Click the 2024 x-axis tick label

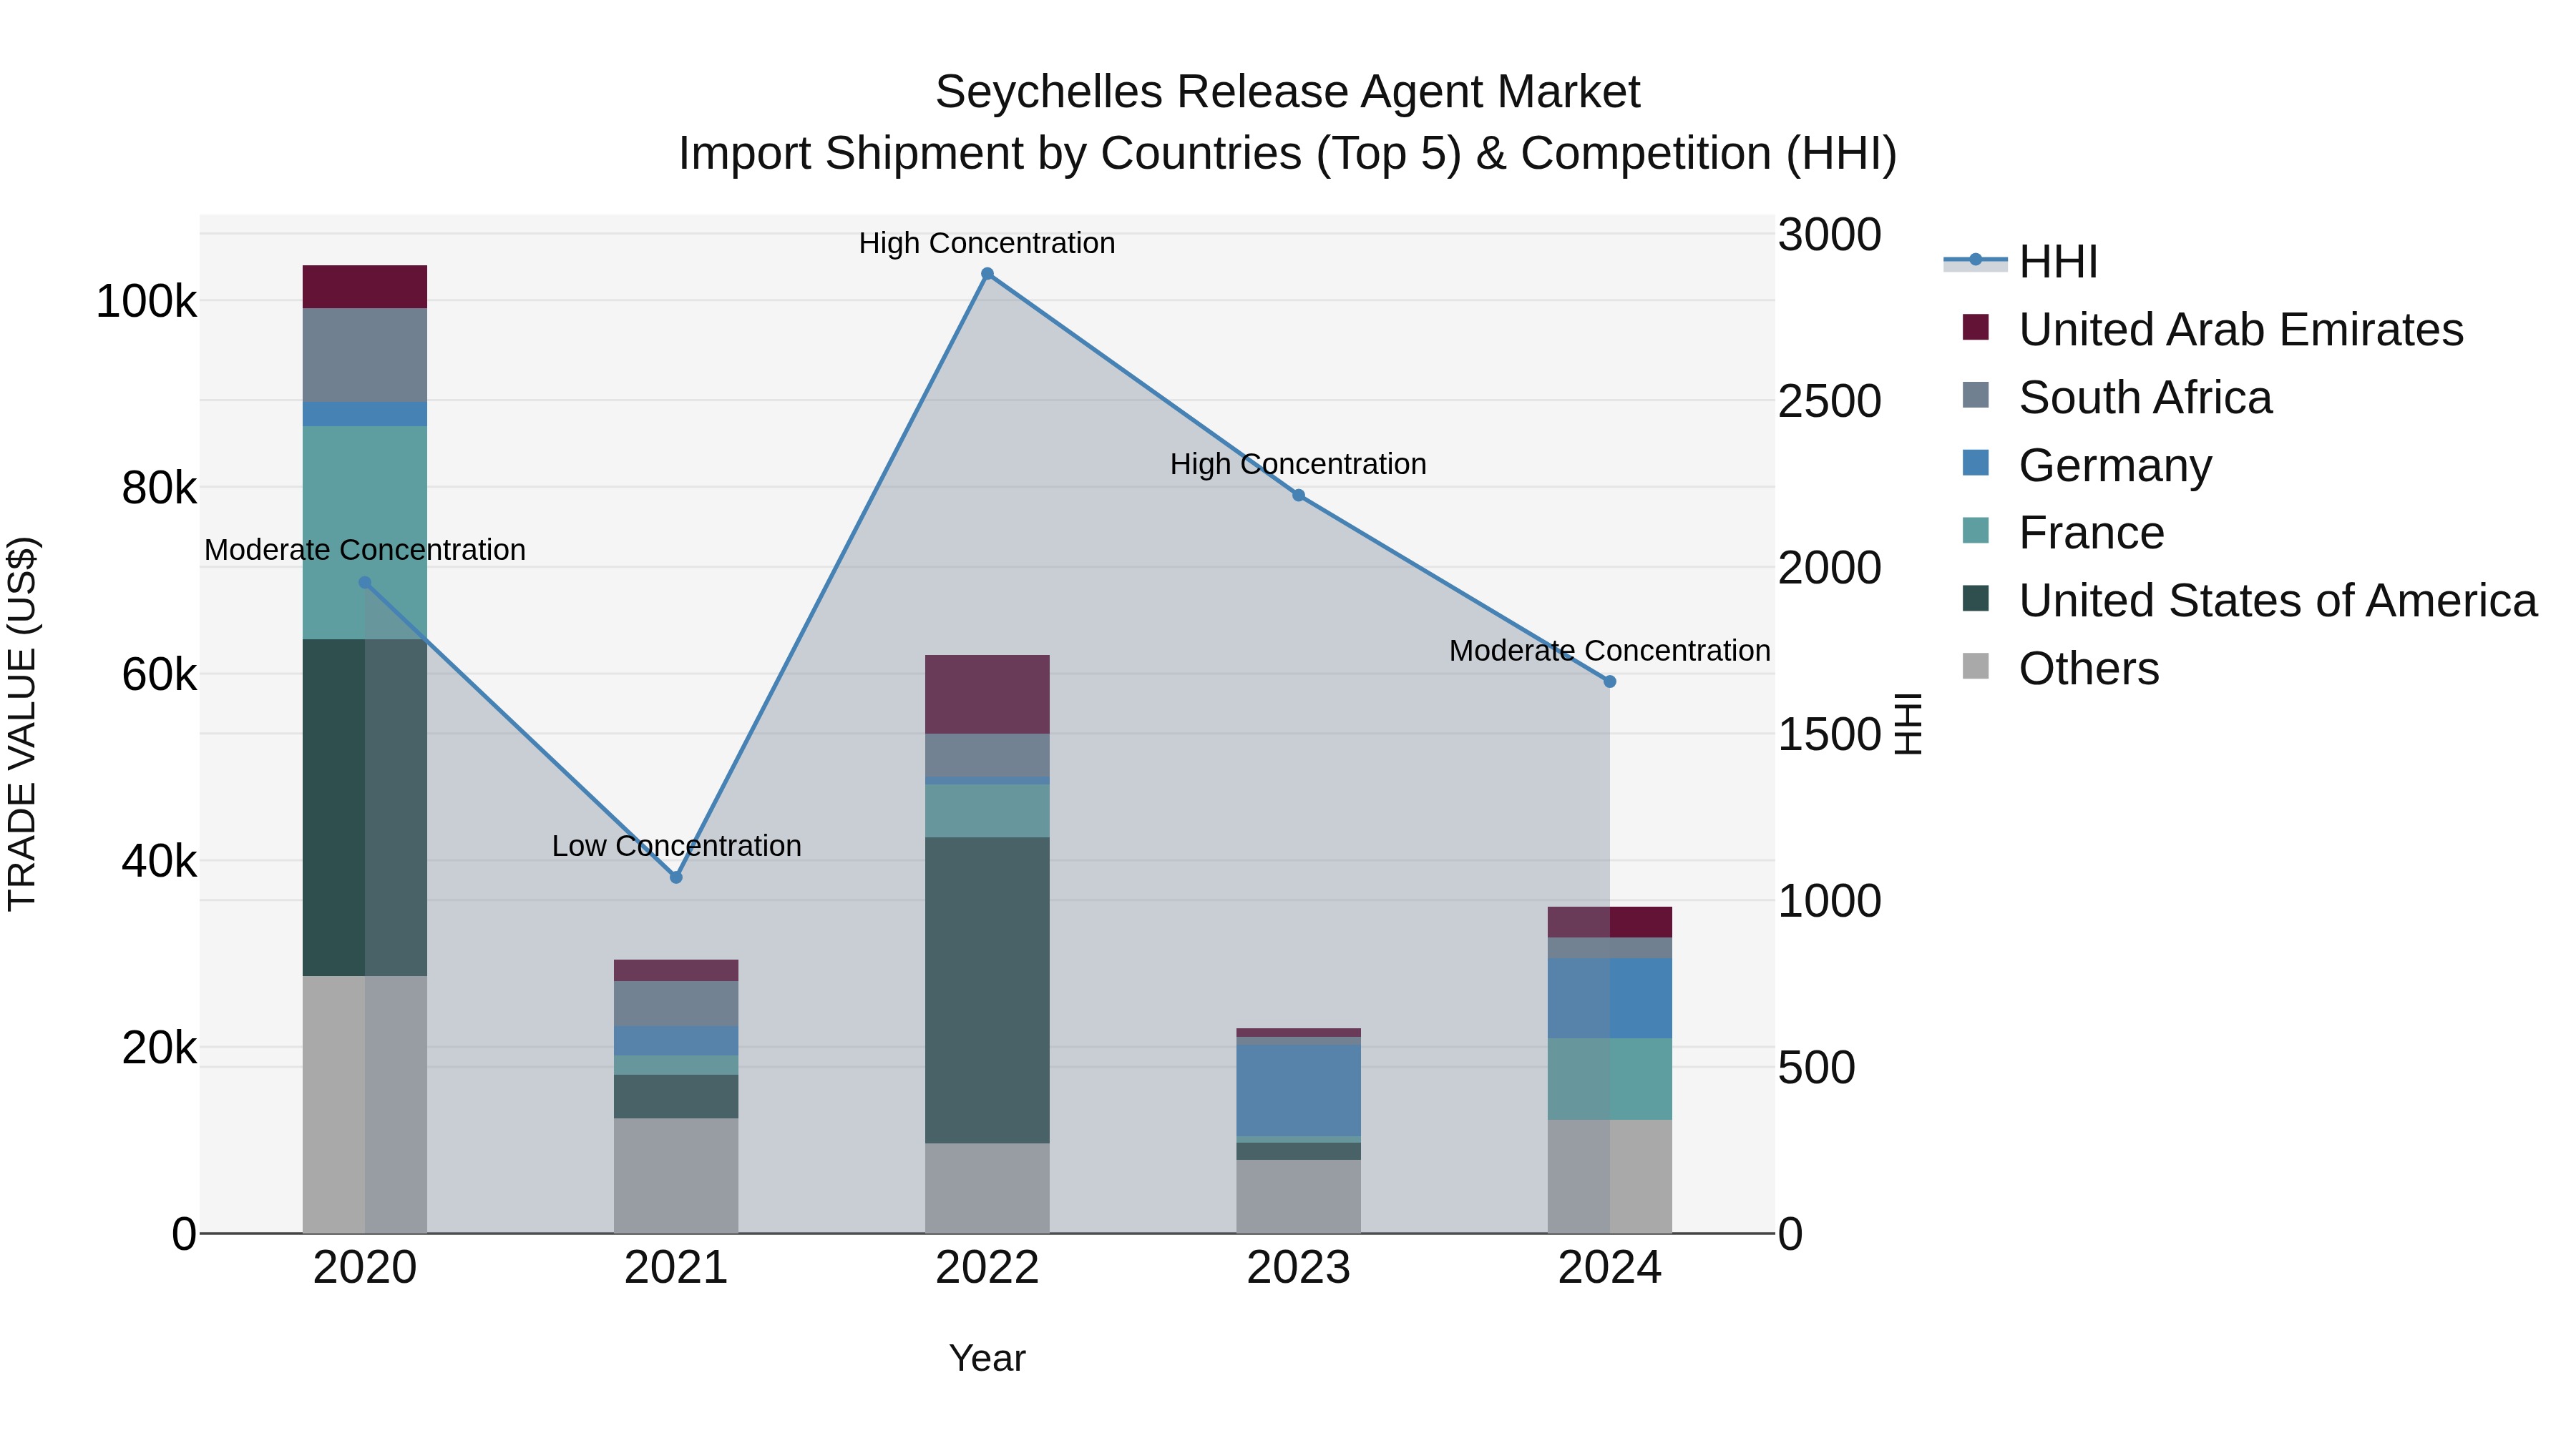(x=1610, y=1268)
